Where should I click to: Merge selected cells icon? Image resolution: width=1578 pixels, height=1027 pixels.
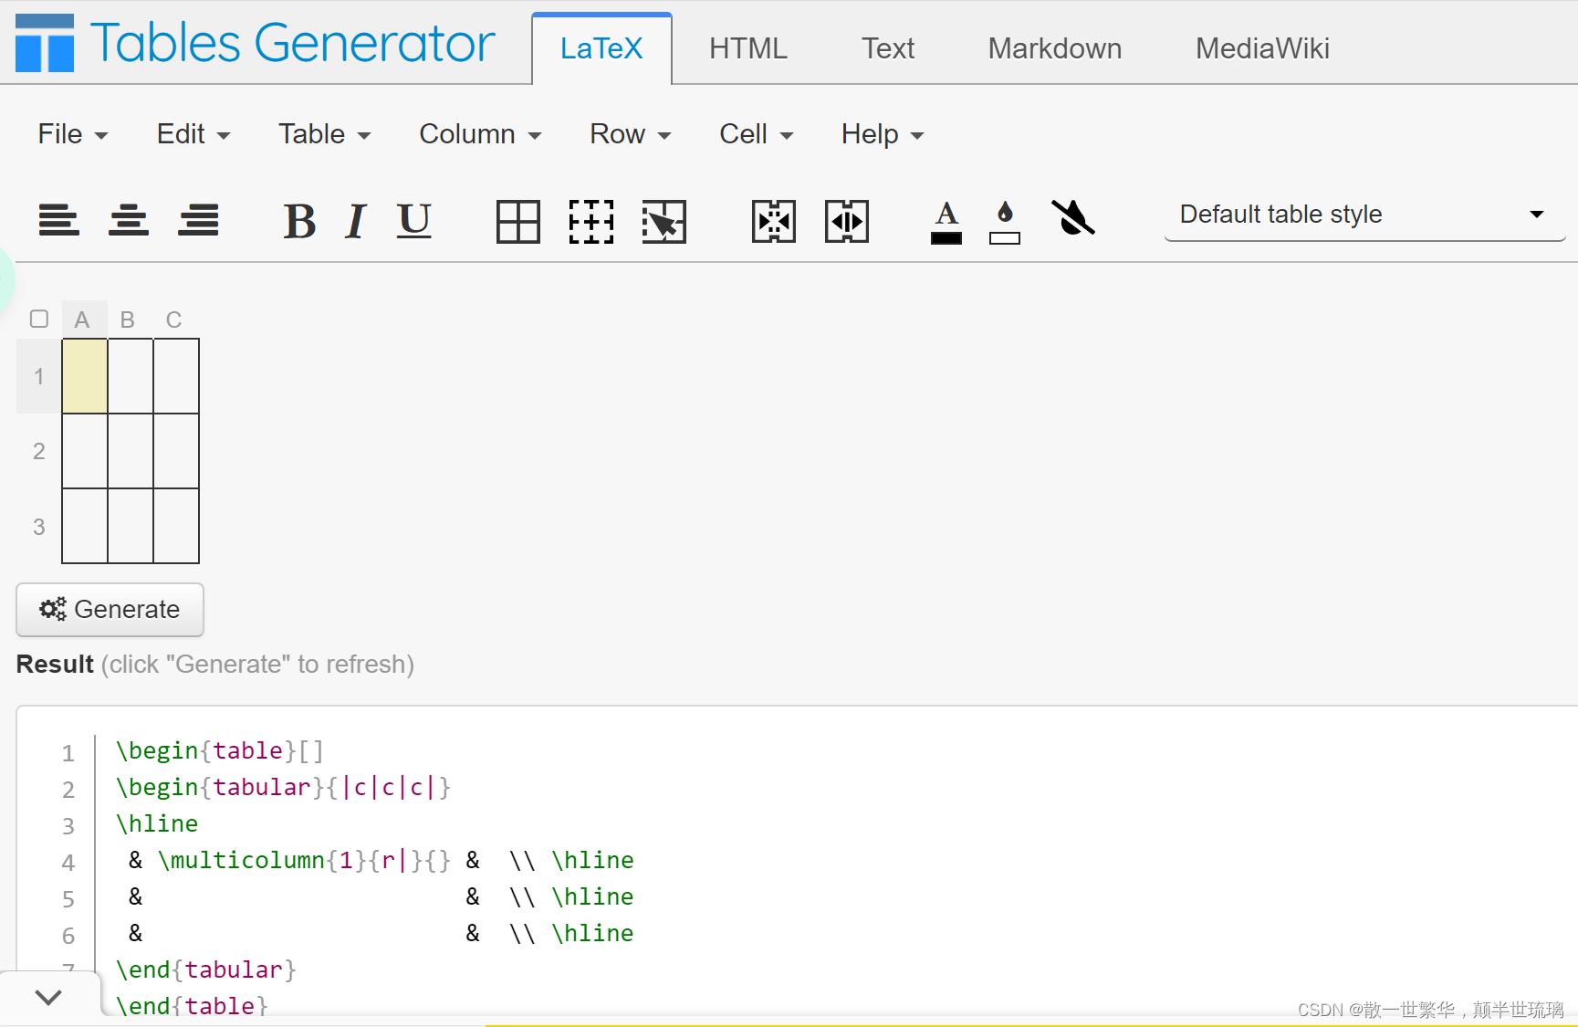click(x=774, y=221)
